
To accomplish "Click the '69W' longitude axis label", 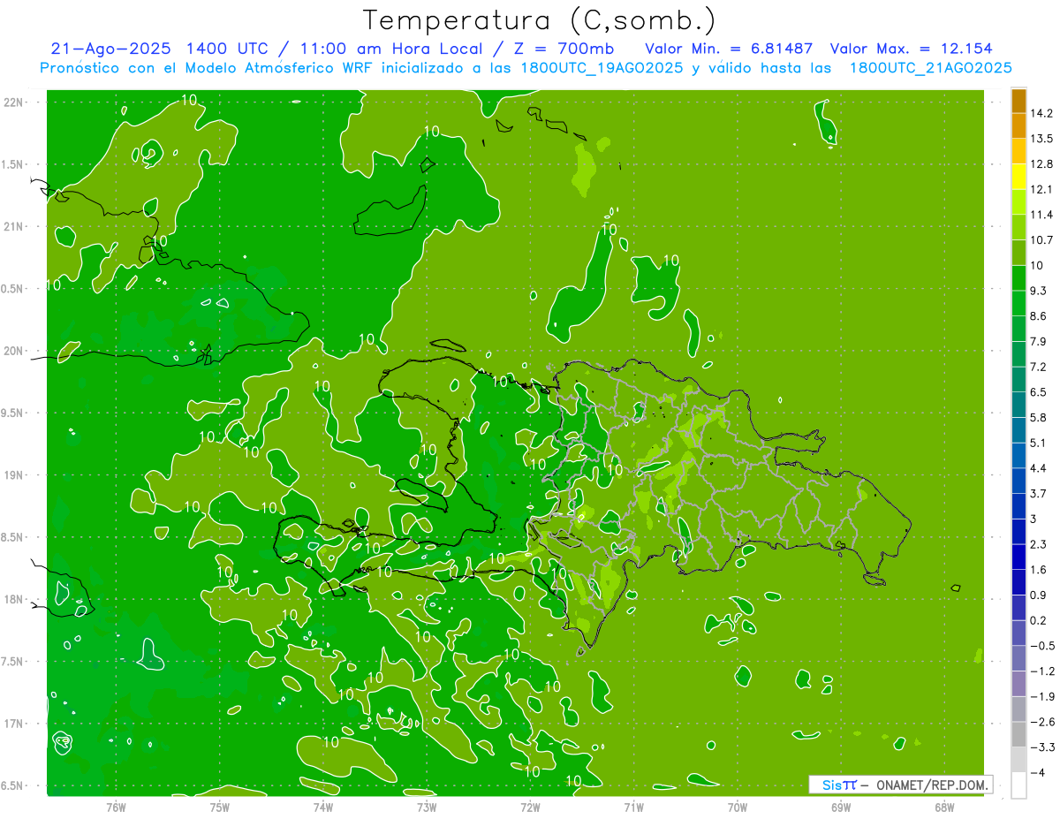I will click(840, 808).
